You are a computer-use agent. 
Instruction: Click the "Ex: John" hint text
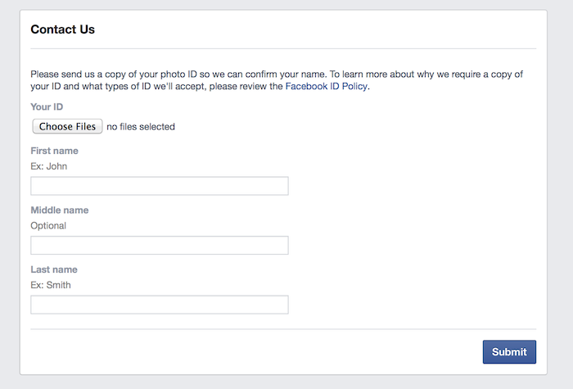click(x=48, y=166)
